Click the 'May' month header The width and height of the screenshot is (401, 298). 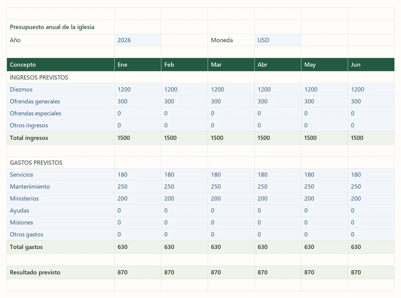tap(324, 65)
